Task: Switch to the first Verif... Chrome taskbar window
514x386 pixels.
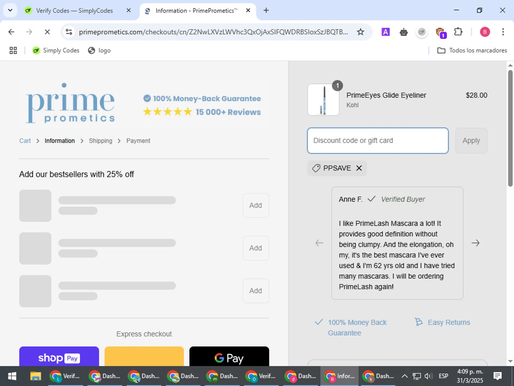Action: pos(65,376)
